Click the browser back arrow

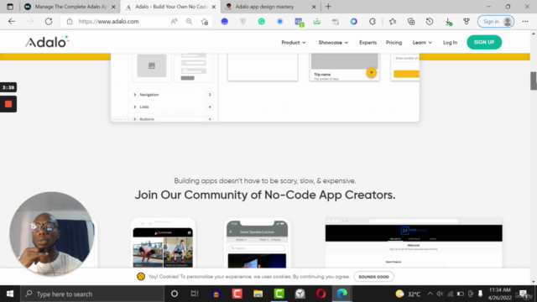12,21
